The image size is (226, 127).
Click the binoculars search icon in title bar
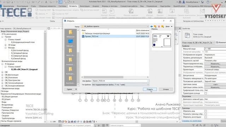180,2
